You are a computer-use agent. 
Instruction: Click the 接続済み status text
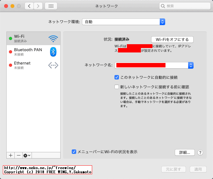point(122,39)
